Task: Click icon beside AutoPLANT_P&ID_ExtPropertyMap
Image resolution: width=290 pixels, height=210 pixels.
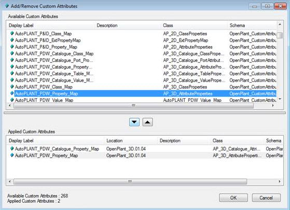Action: coord(12,40)
